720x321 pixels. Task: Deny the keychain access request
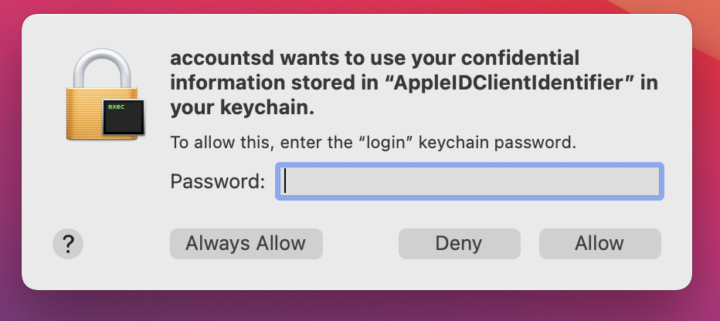(458, 244)
